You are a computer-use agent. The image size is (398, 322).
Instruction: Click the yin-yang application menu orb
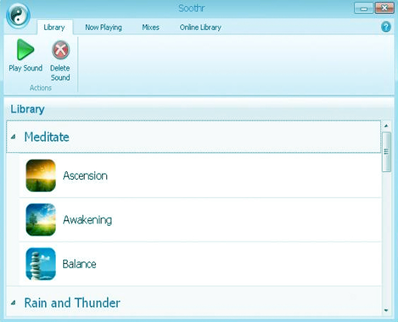click(18, 16)
